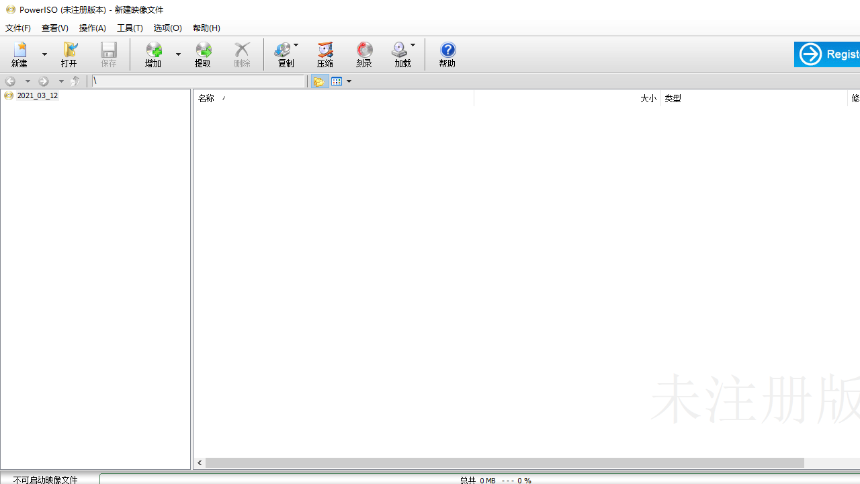Click the 复制 (Copy disc) icon
Viewport: 860px width, 484px height.
pyautogui.click(x=286, y=54)
